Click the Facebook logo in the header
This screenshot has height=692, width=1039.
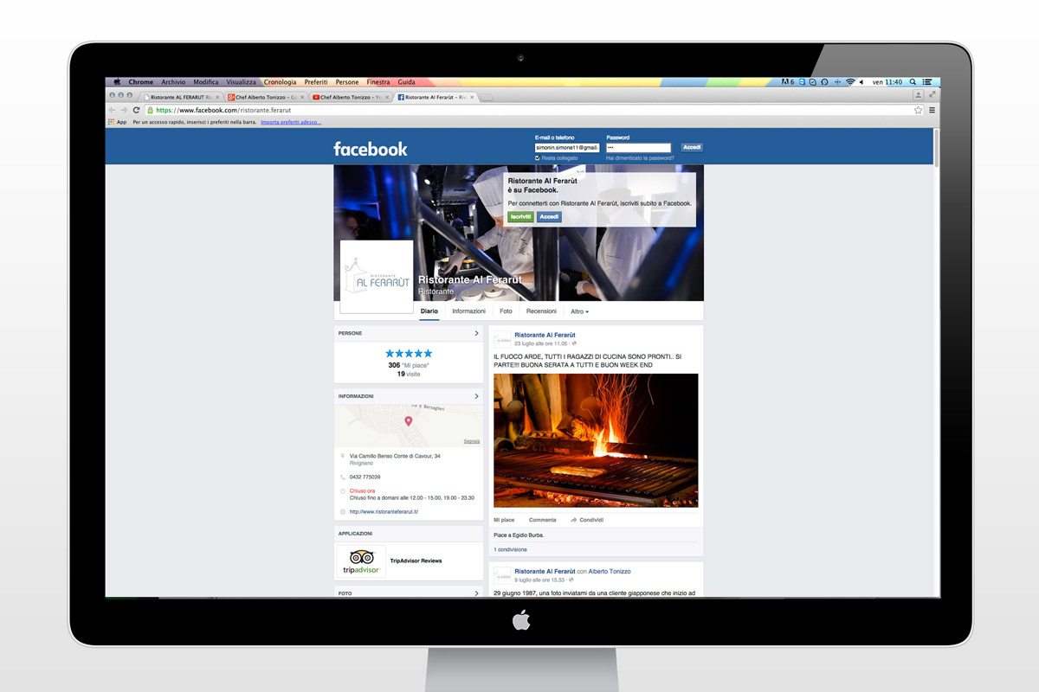click(370, 149)
